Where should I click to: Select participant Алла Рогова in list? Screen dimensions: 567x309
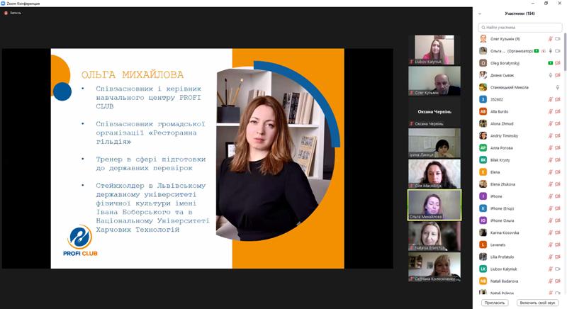click(520, 148)
